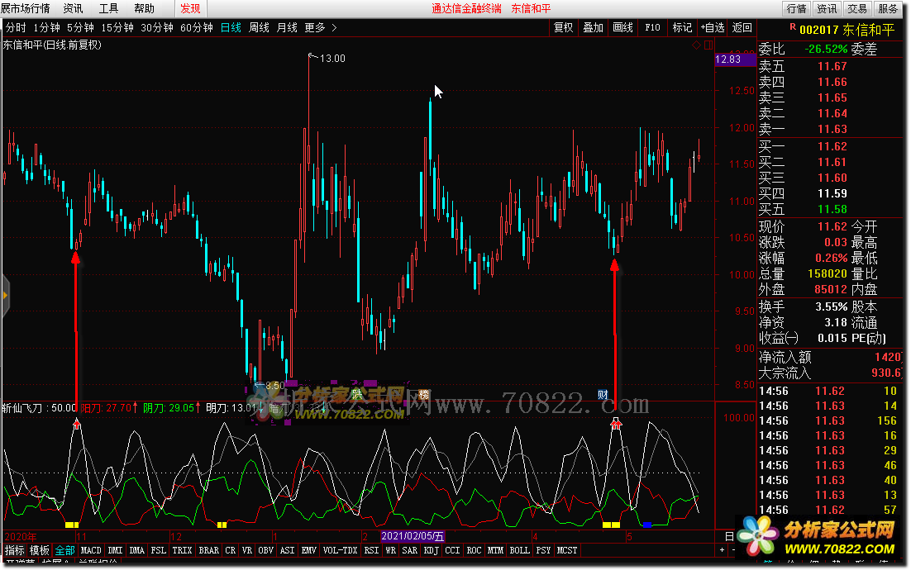Viewport: 911px width, 570px height.
Task: Select the 全部 indicator filter
Action: pyautogui.click(x=64, y=550)
